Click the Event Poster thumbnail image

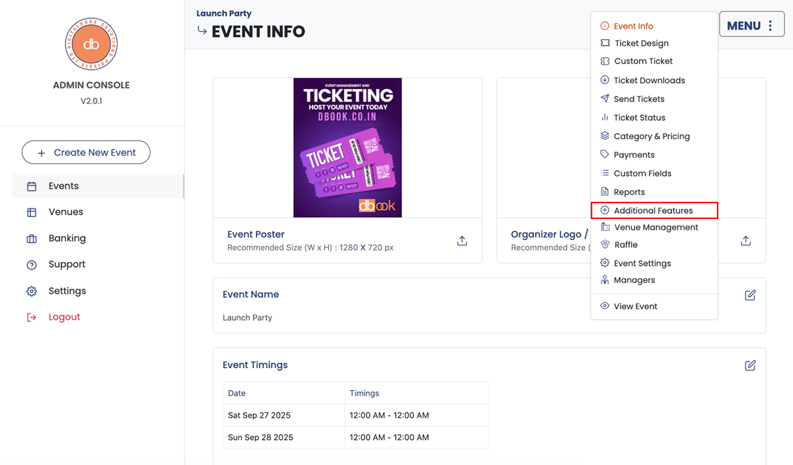click(348, 148)
